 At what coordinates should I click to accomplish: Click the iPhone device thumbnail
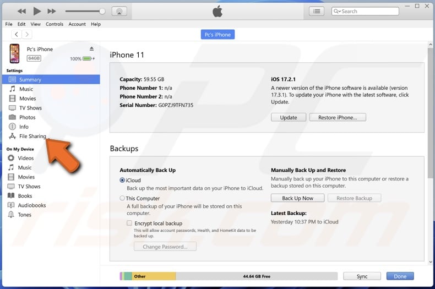(x=15, y=53)
